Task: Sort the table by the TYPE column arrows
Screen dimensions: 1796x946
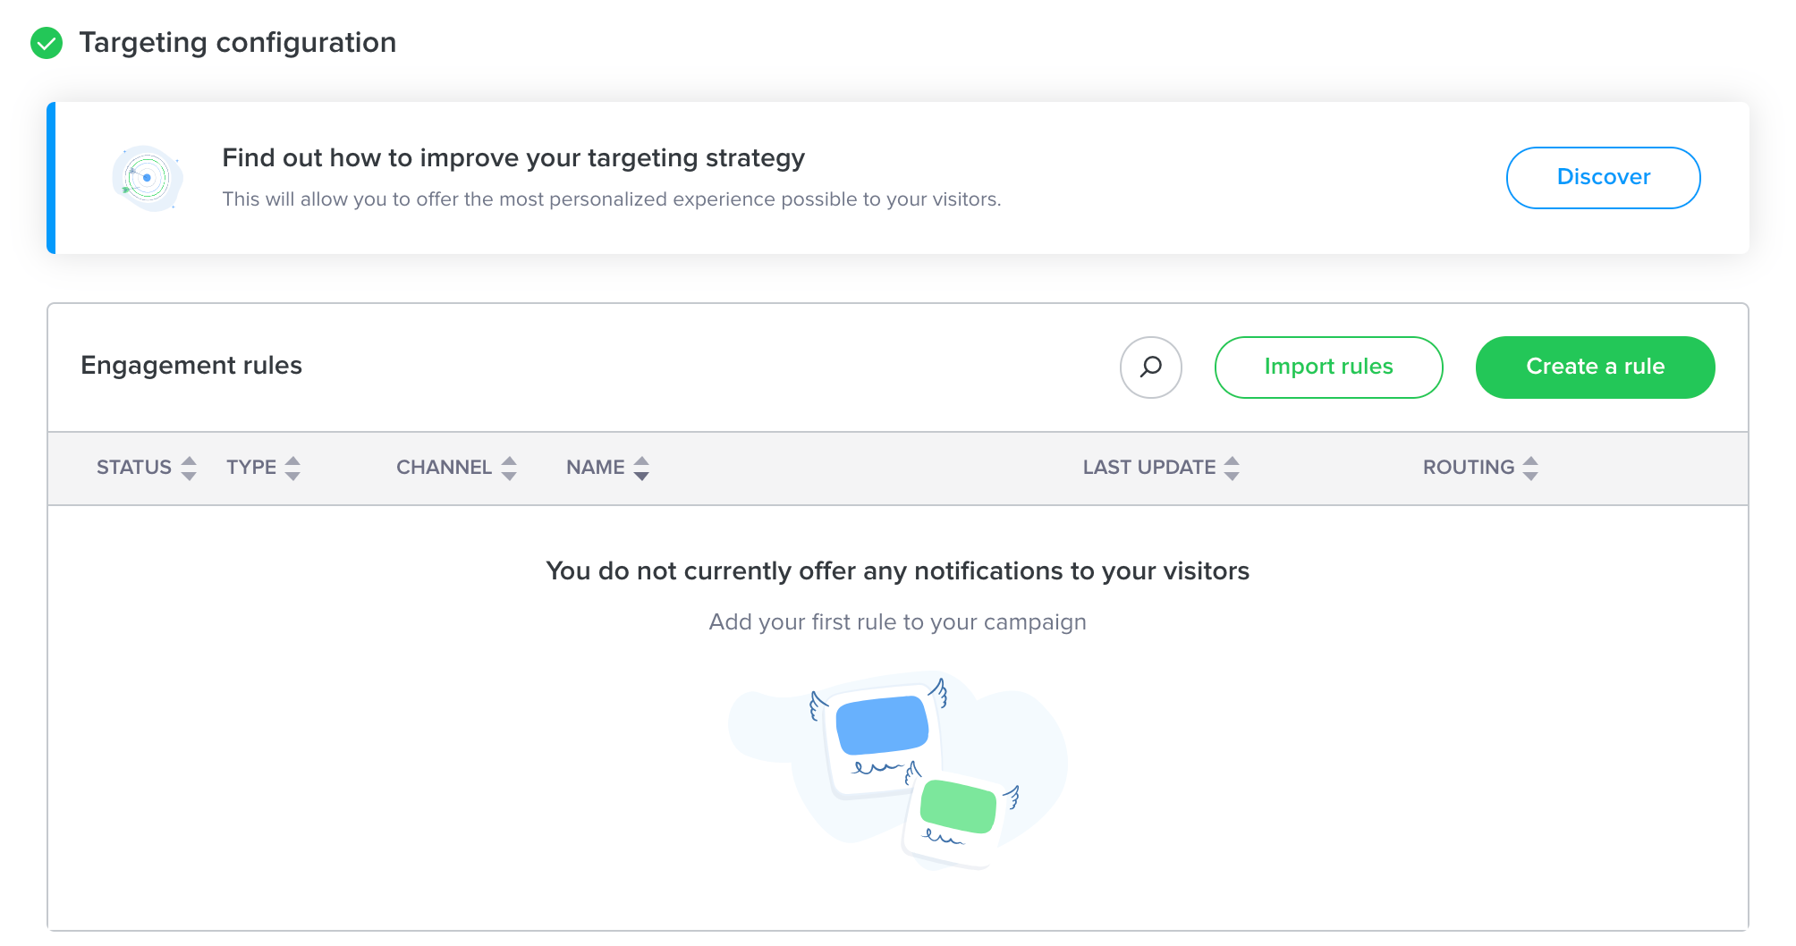Action: pyautogui.click(x=292, y=468)
